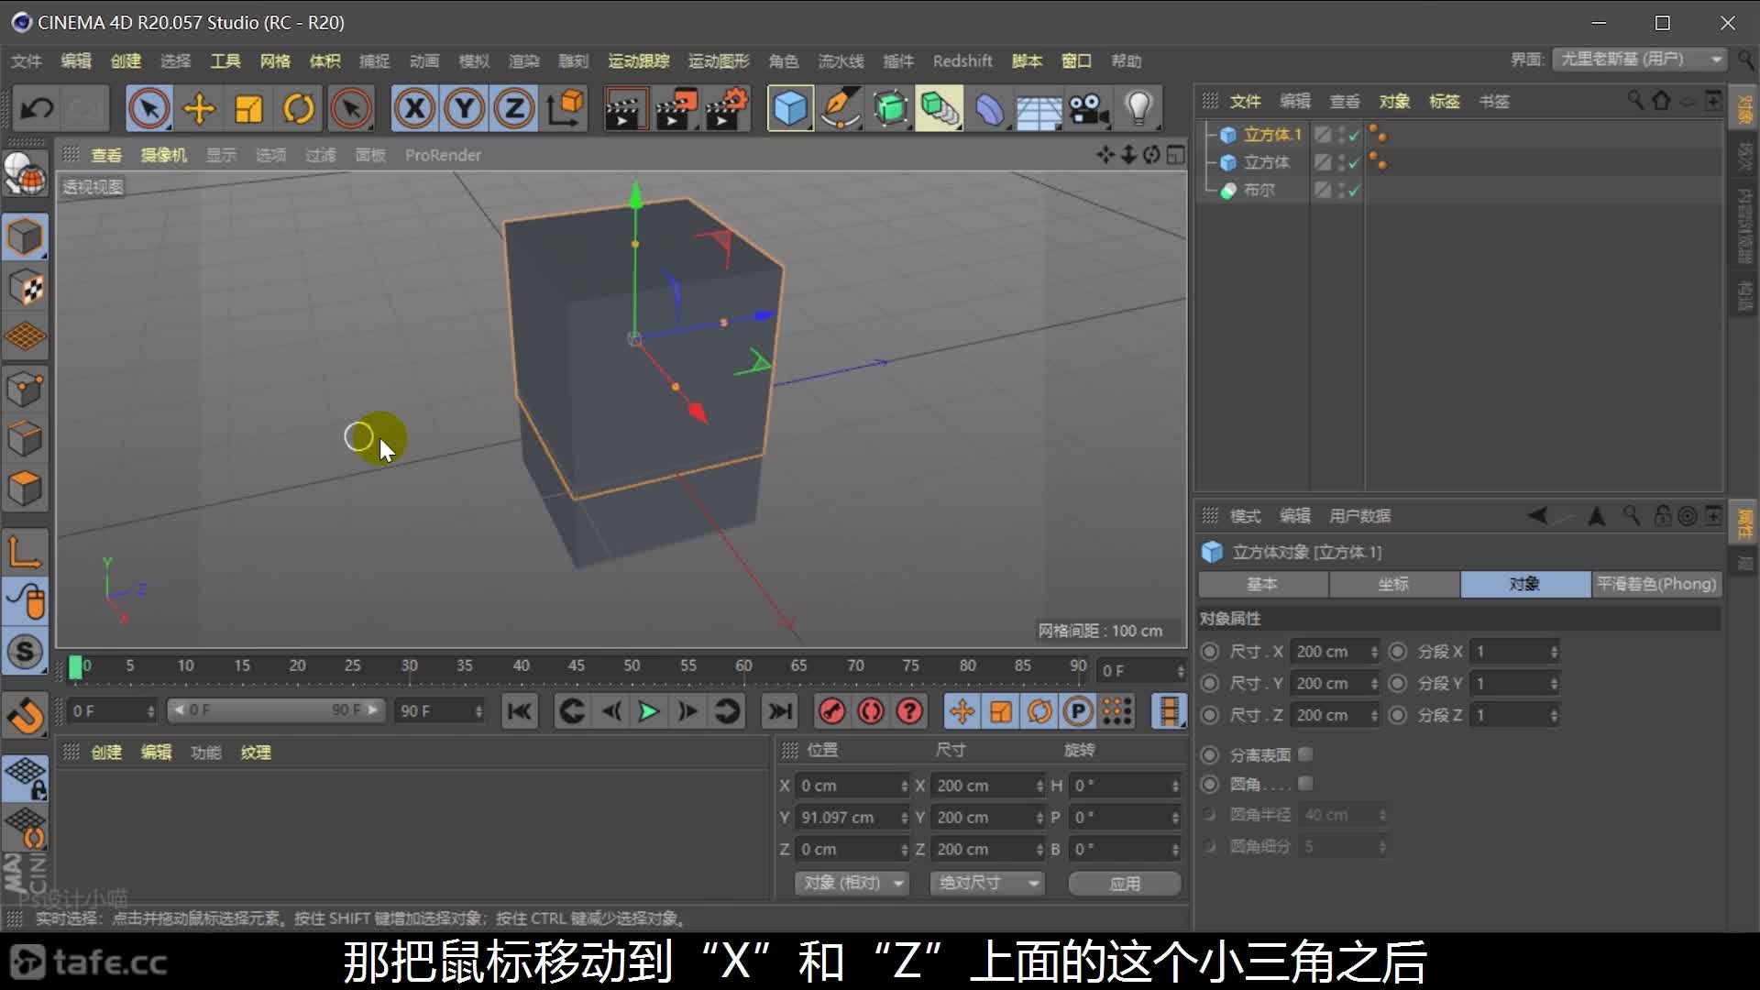Switch to 平滑着色(Phong) tab
Screen dimensions: 1760x990
[x=1656, y=584]
